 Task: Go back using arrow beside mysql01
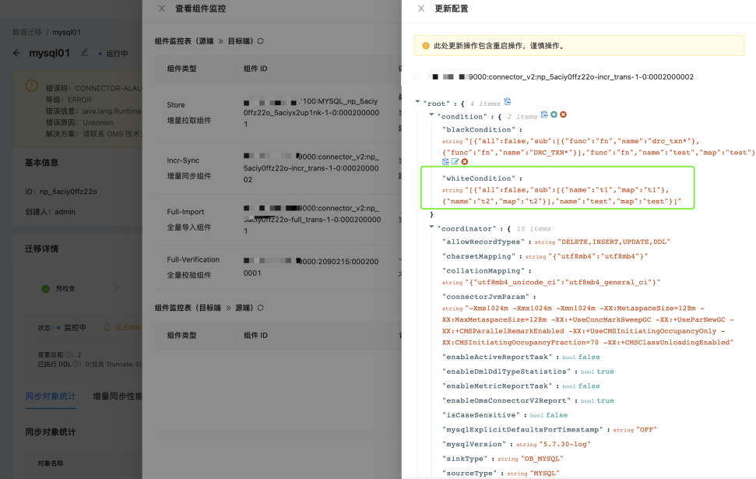(17, 53)
